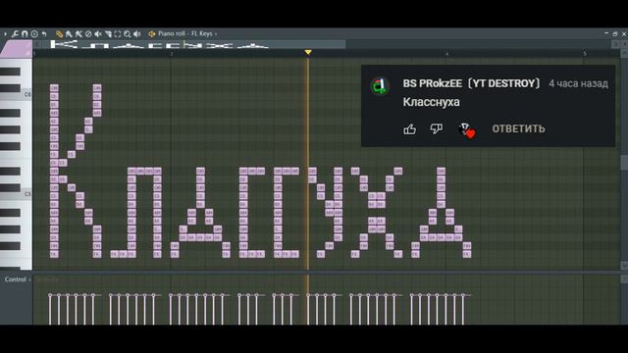628x353 pixels.
Task: Click small button left of top-right corner button
Action: (616, 44)
